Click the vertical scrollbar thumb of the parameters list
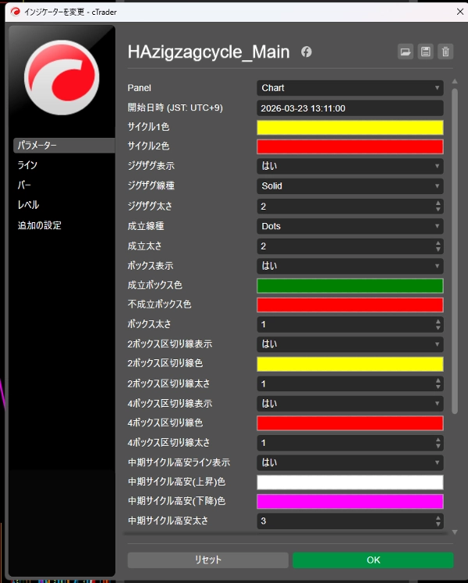 pyautogui.click(x=455, y=251)
